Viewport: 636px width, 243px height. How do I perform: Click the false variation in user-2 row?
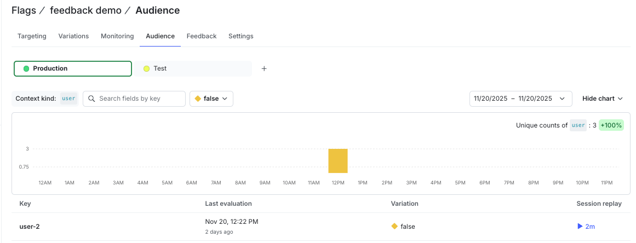point(408,227)
